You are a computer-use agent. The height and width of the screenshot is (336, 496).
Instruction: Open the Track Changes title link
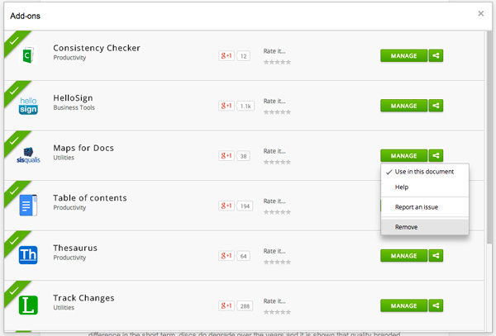83,298
